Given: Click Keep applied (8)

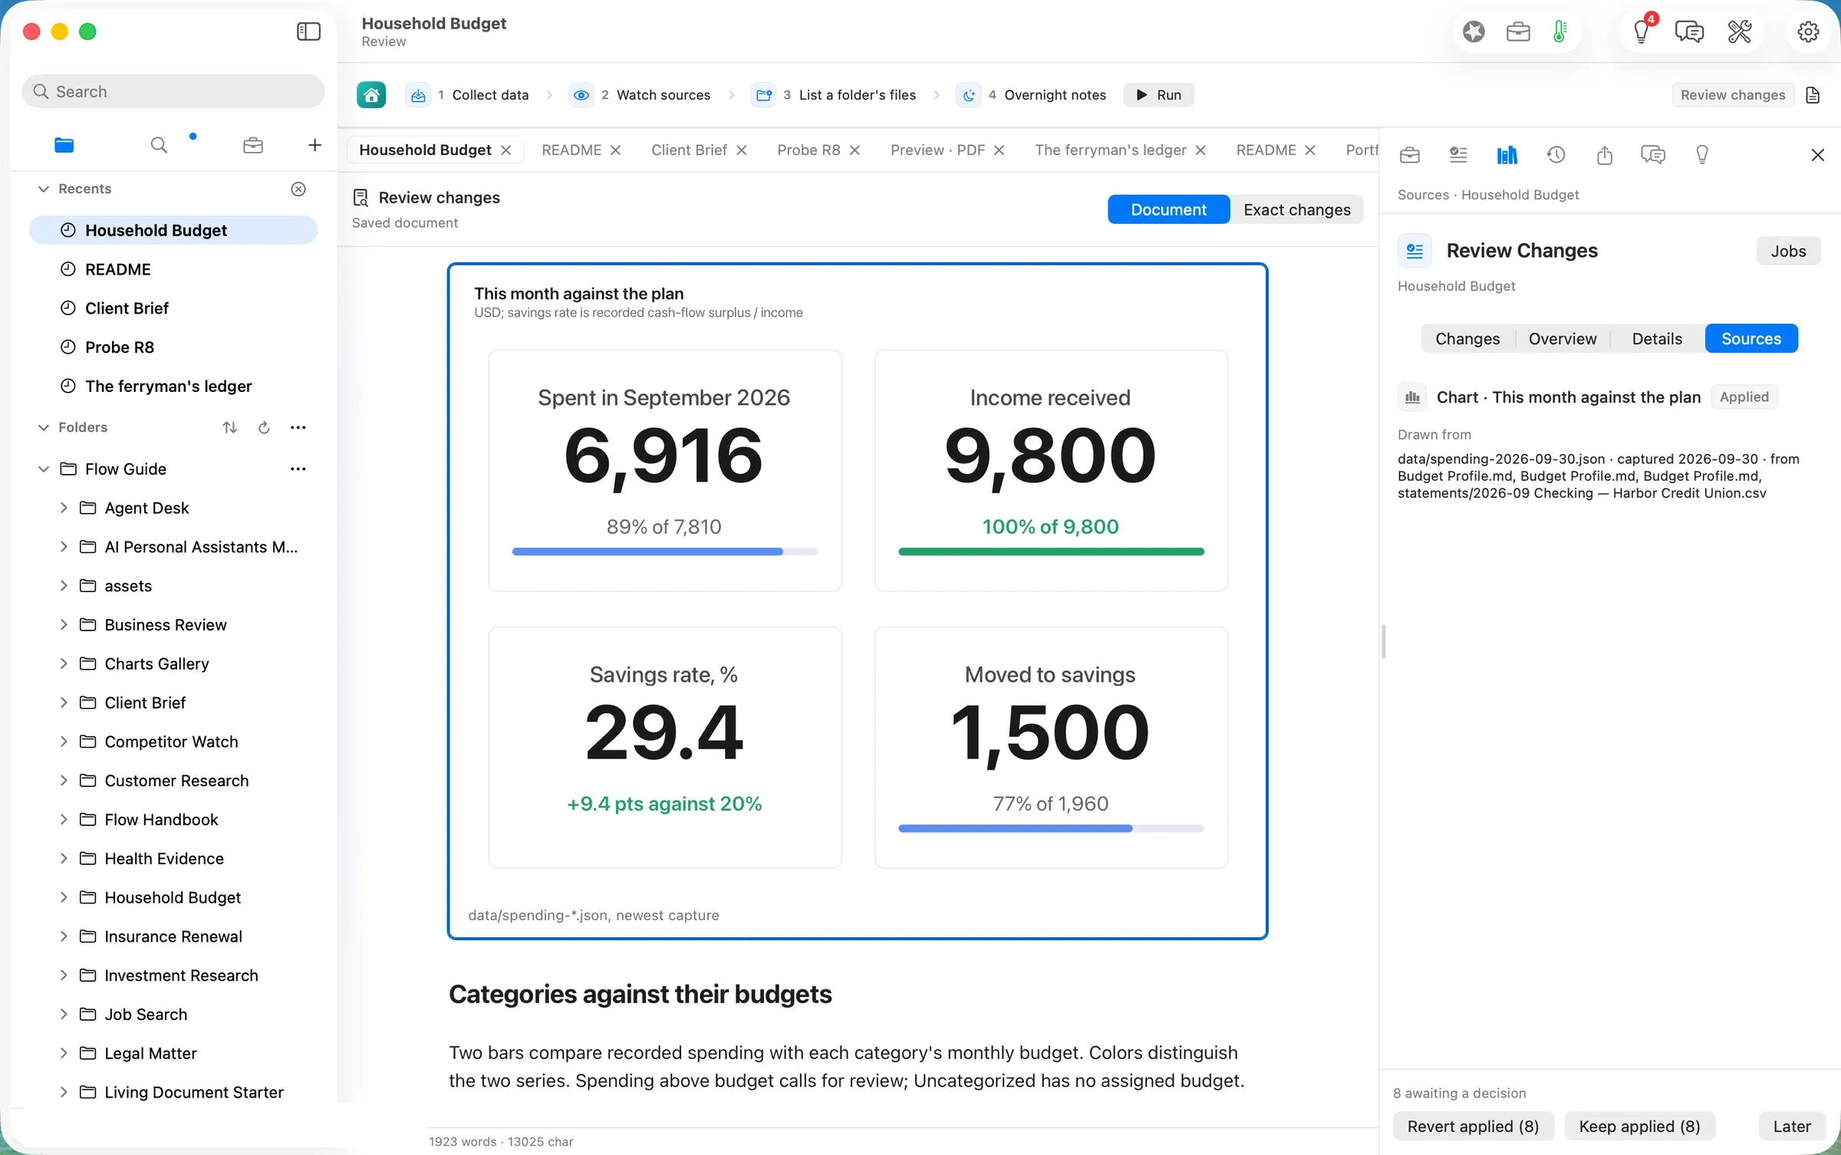Looking at the screenshot, I should coord(1639,1126).
